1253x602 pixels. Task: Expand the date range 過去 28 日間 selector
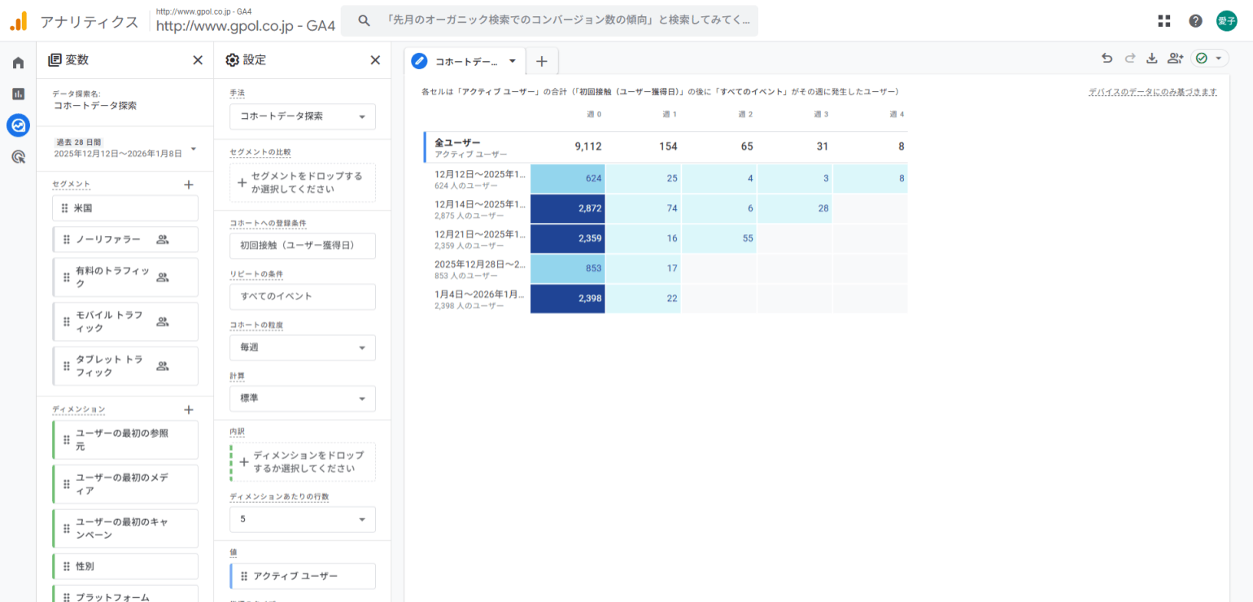pyautogui.click(x=193, y=149)
